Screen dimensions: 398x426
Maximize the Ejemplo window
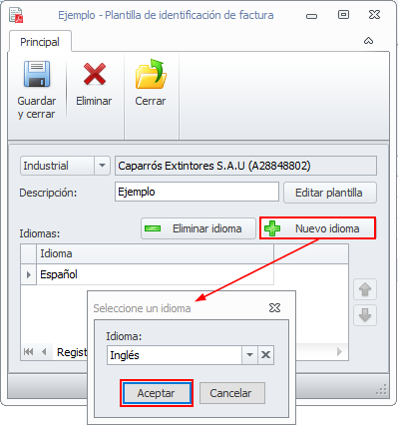(343, 15)
